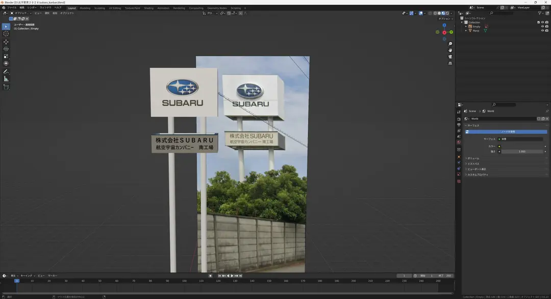Collapse the Surface panel
The image size is (551, 299).
[472, 126]
